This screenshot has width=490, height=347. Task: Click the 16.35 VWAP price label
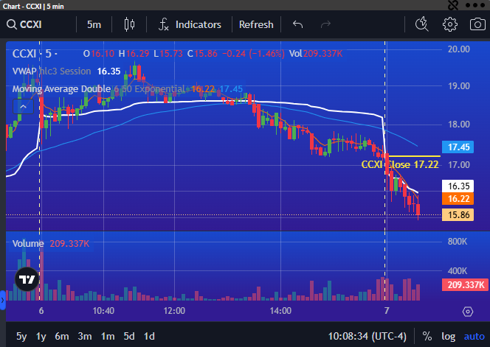pos(458,186)
